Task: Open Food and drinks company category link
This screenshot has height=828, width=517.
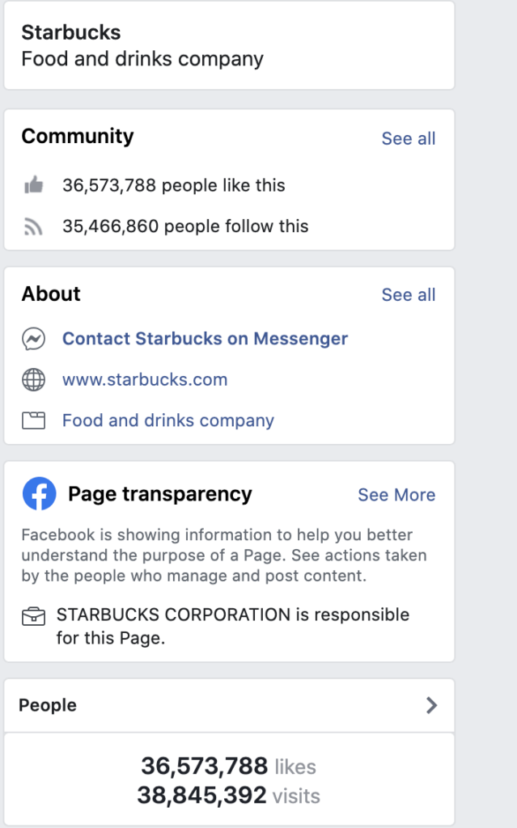Action: (168, 420)
